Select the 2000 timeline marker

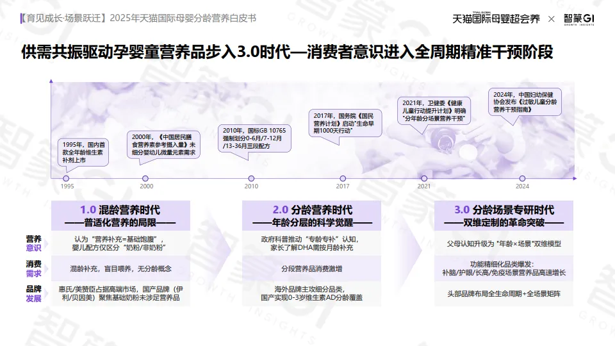(x=145, y=179)
